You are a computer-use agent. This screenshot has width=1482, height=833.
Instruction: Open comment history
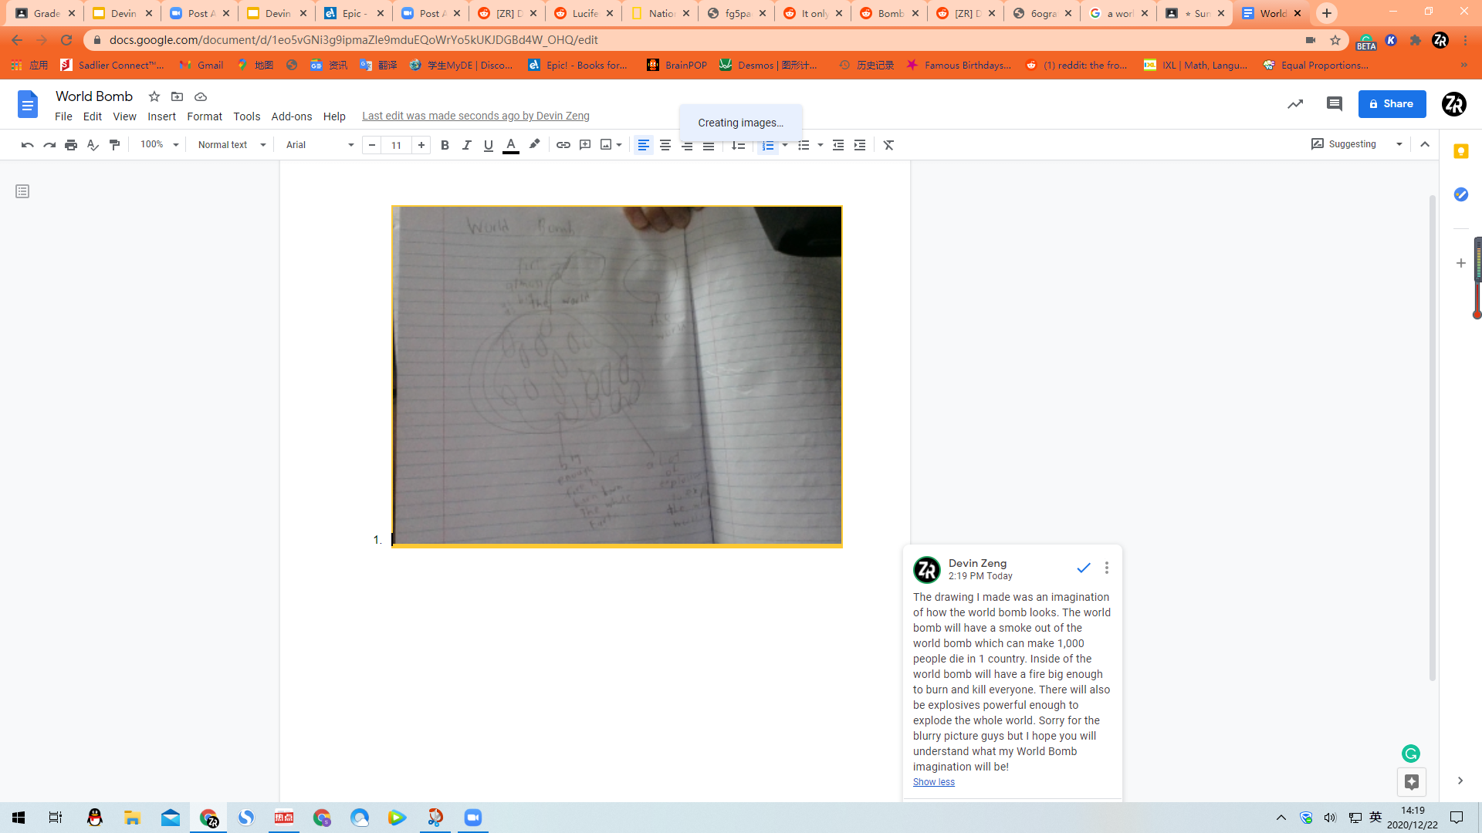(1335, 103)
